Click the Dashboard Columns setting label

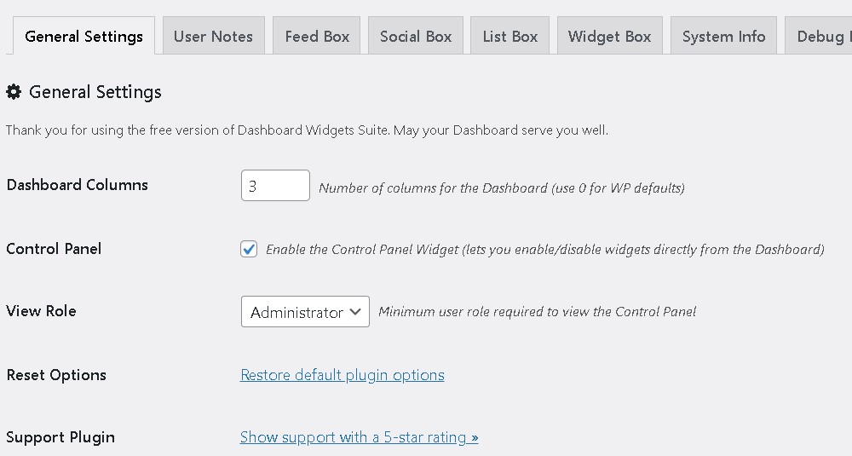point(78,185)
